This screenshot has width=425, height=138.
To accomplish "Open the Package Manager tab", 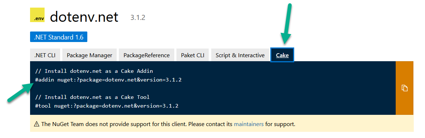I will 89,55.
